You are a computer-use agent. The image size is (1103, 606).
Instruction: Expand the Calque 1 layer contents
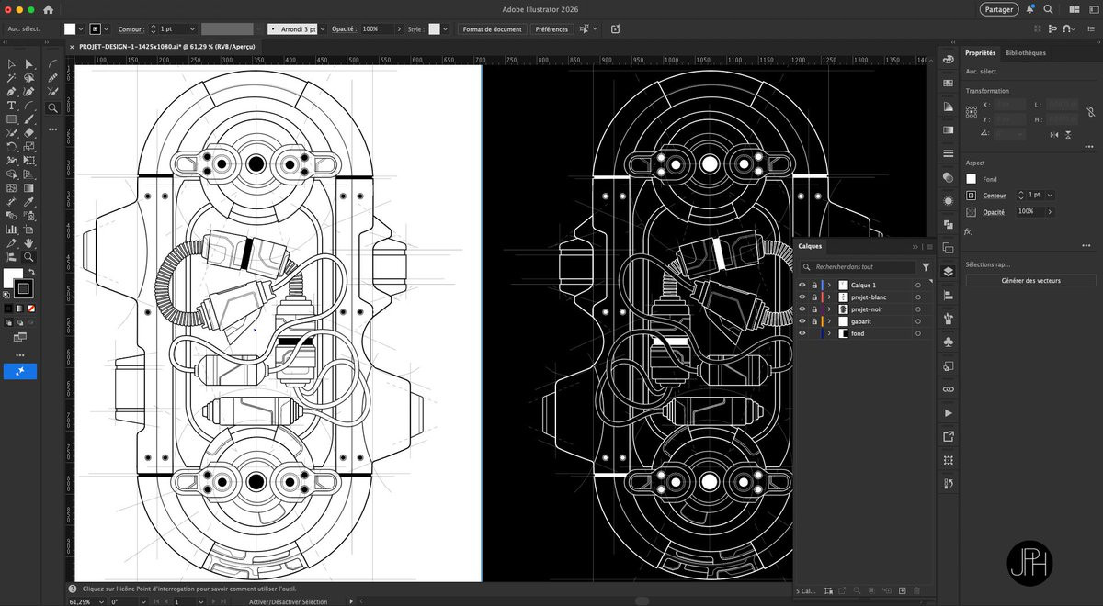[x=830, y=286]
